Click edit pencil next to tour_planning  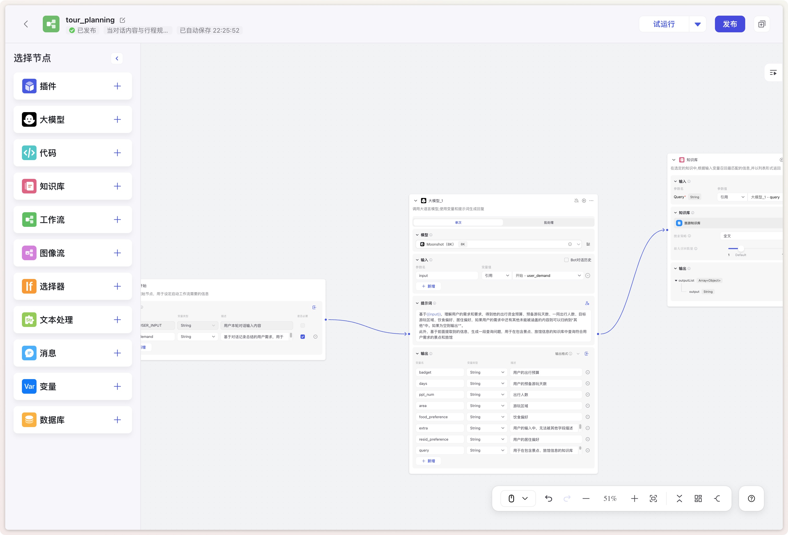(x=122, y=20)
